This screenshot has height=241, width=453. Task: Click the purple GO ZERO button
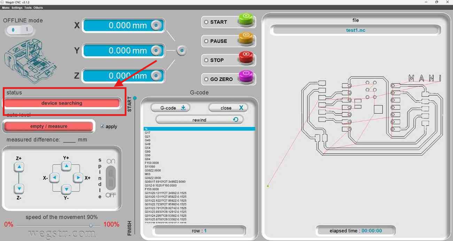[x=246, y=78]
